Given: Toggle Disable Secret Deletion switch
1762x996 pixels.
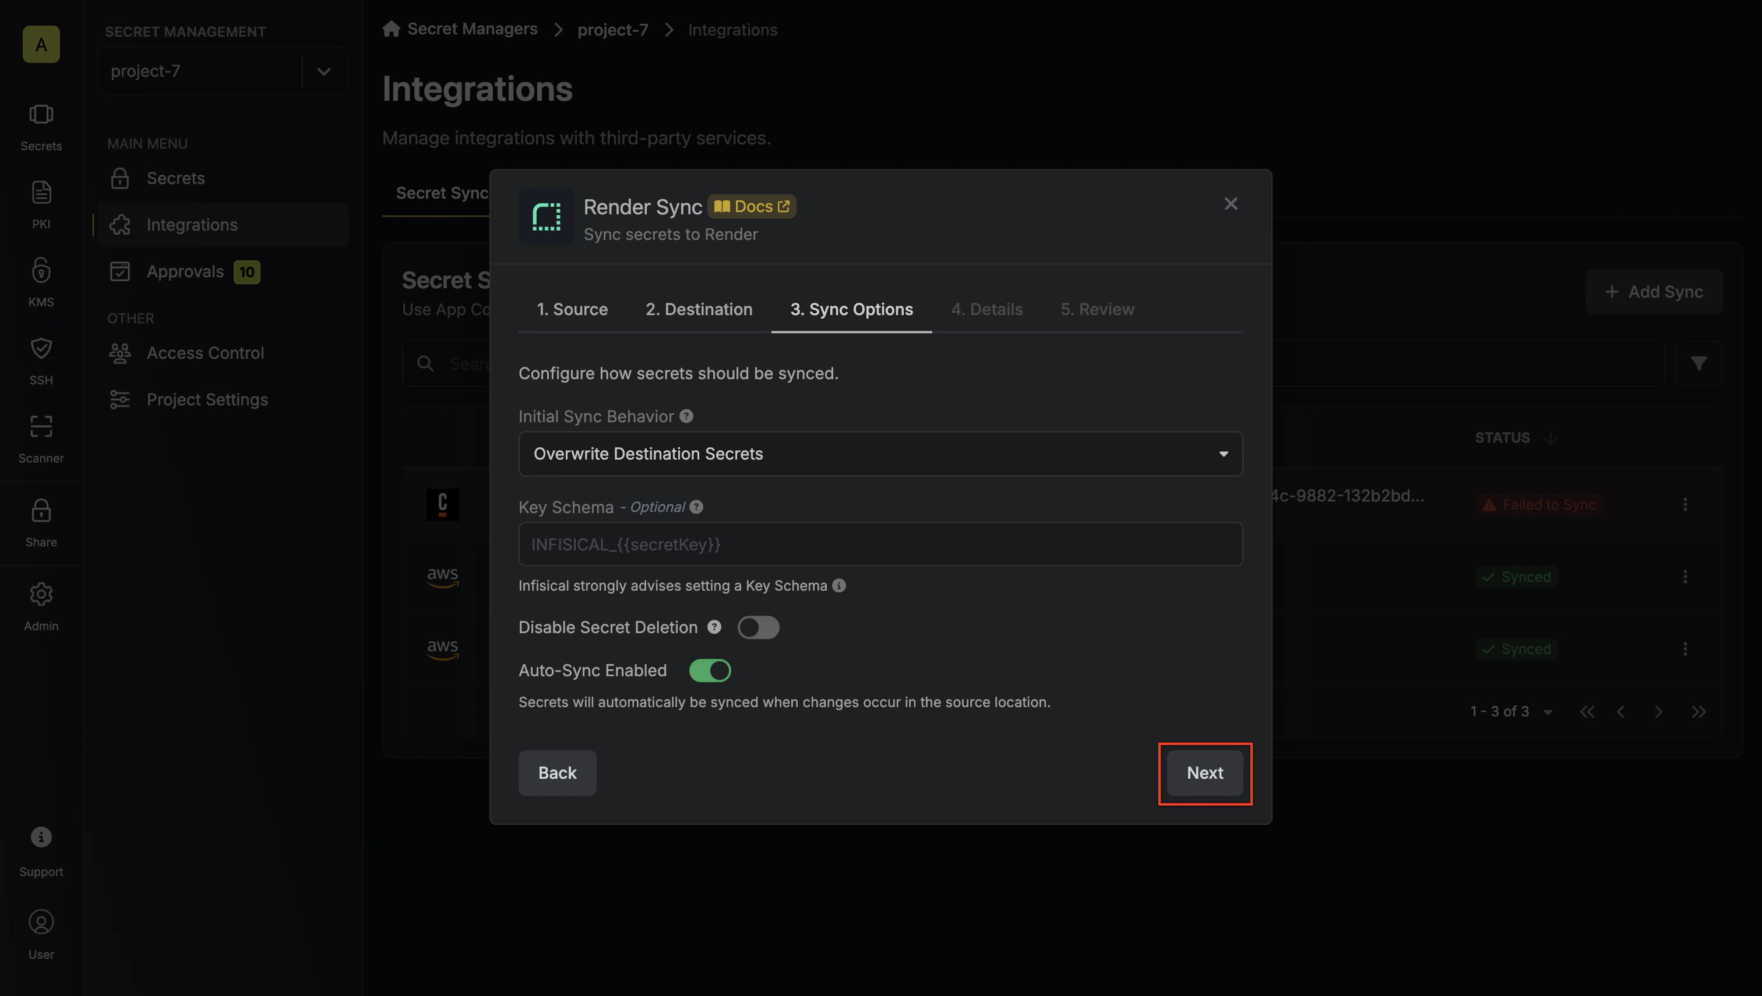Looking at the screenshot, I should [758, 627].
